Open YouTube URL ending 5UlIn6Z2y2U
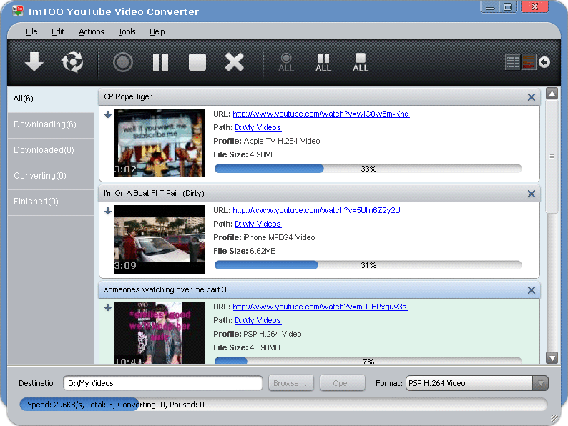Image resolution: width=568 pixels, height=426 pixels. coord(317,210)
